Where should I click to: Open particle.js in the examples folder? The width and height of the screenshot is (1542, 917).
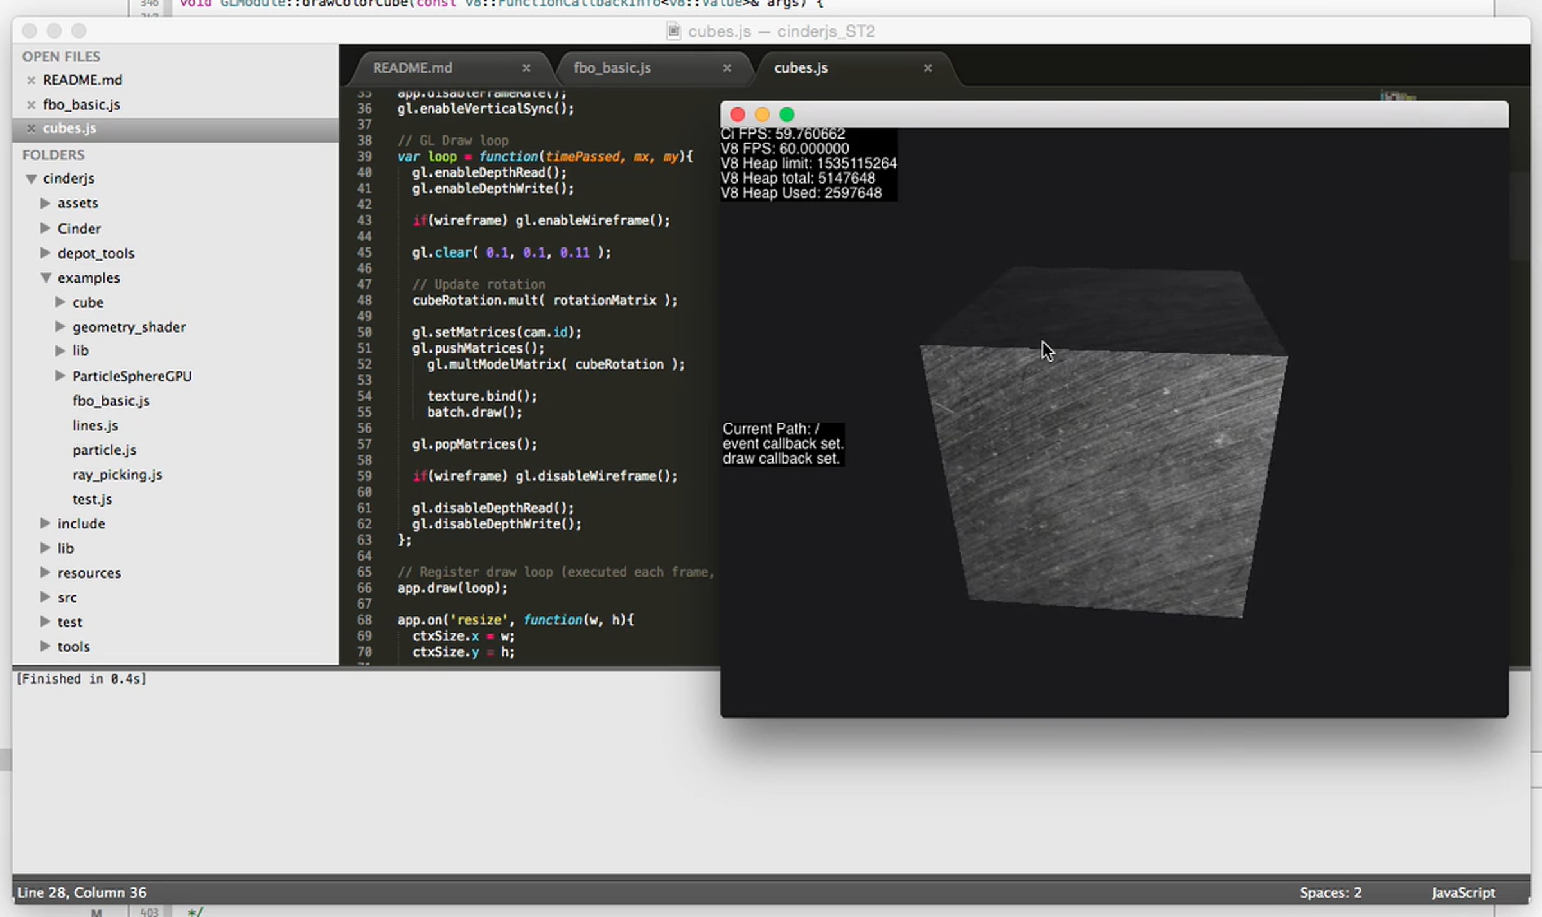point(104,450)
